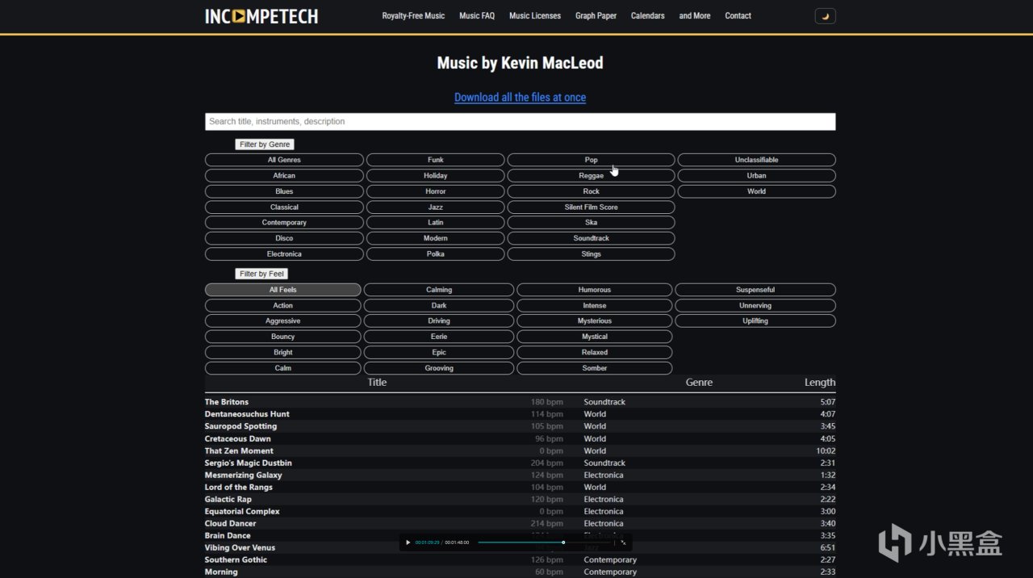Exit fullscreen in video overlay
The height and width of the screenshot is (578, 1033).
(623, 542)
